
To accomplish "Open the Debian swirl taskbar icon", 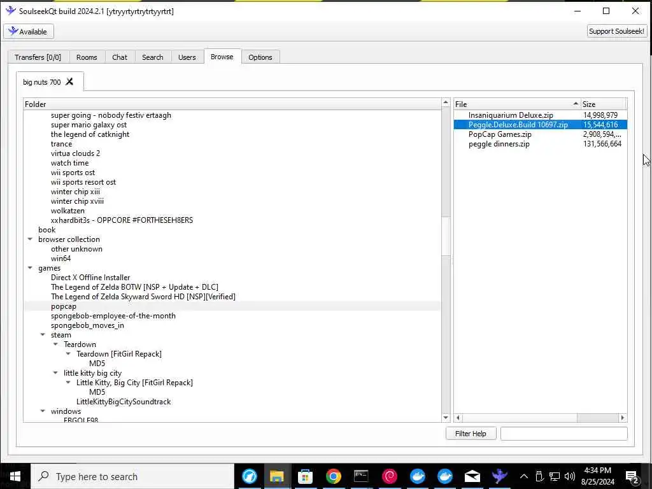I will pyautogui.click(x=389, y=476).
